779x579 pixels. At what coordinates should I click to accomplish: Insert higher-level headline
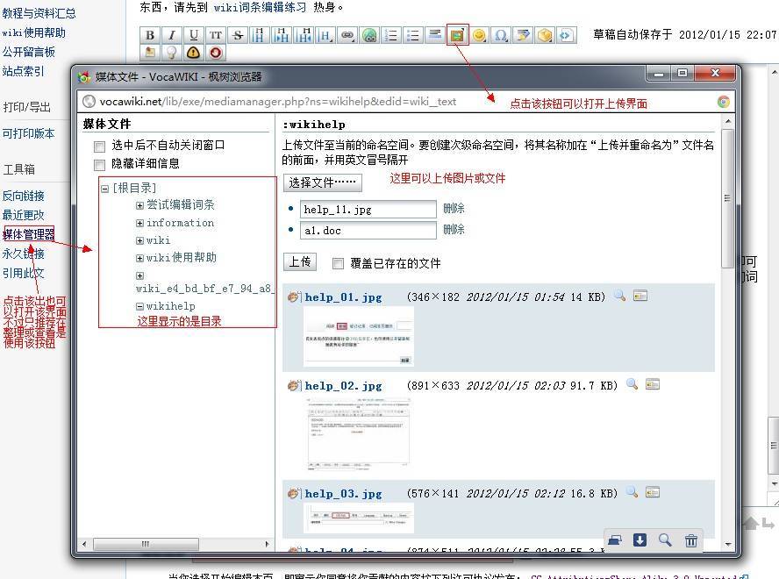[x=304, y=35]
